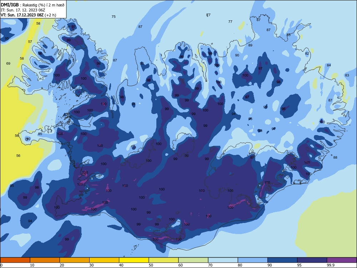Select the 30–40 legend color segment
357x268 pixels.
(104, 260)
